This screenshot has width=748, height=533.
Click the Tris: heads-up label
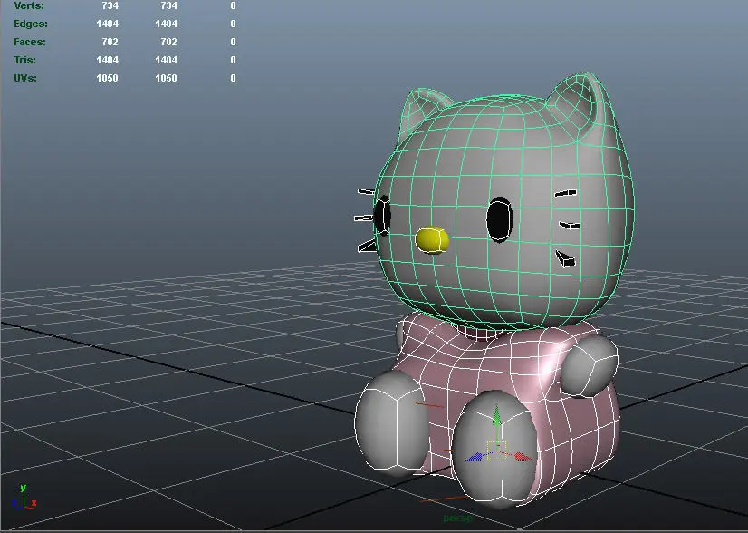(24, 60)
